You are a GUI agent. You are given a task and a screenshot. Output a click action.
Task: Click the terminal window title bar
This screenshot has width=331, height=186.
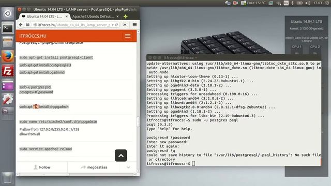(234, 57)
